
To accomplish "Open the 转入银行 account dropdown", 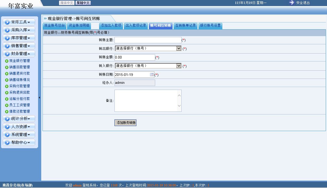I will tap(148, 66).
